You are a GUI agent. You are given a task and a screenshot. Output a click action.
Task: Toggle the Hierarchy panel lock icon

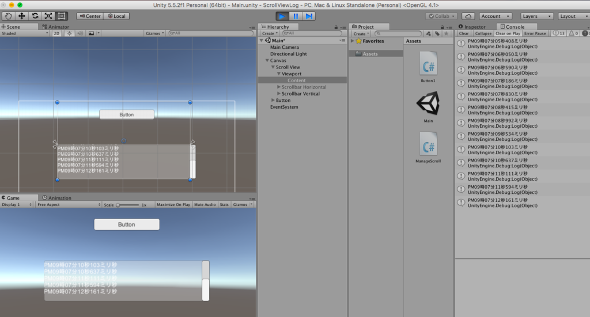tap(336, 27)
